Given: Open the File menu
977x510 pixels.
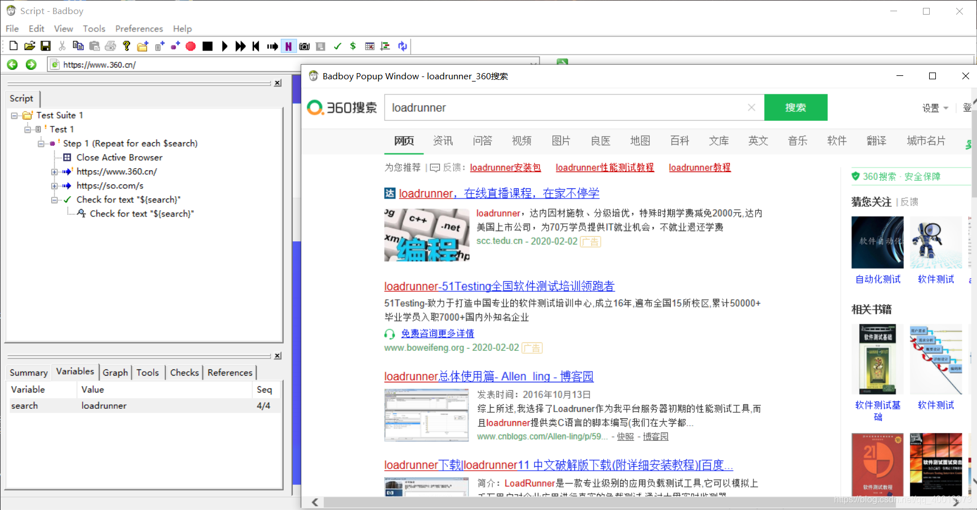Looking at the screenshot, I should pos(12,29).
